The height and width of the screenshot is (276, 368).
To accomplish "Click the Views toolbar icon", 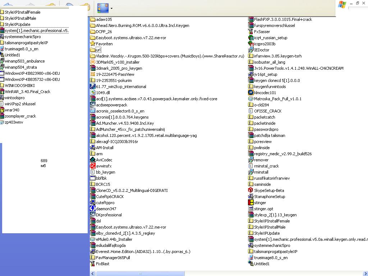I will click(x=103, y=8).
